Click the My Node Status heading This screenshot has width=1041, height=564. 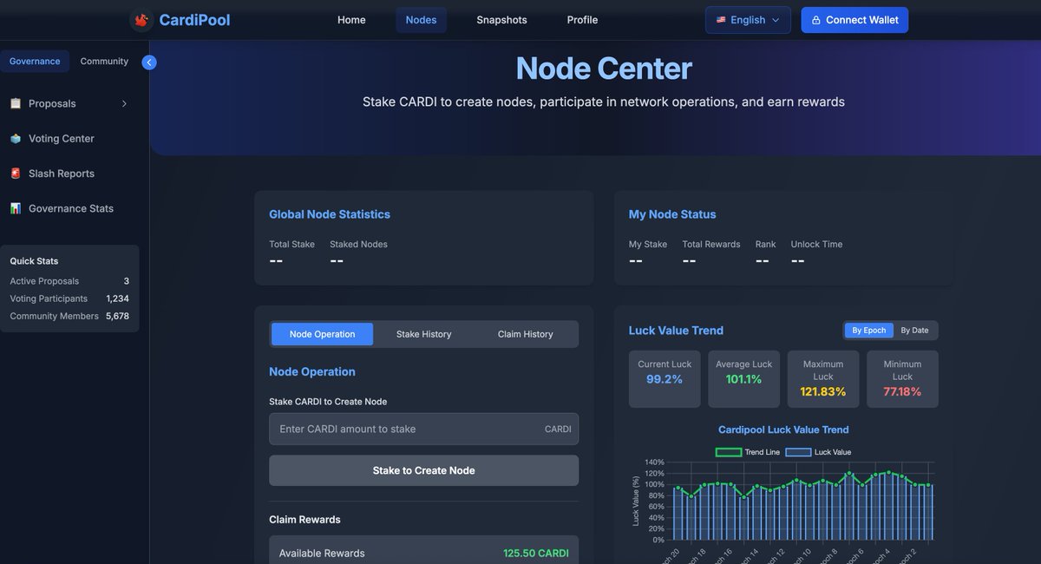coord(672,214)
